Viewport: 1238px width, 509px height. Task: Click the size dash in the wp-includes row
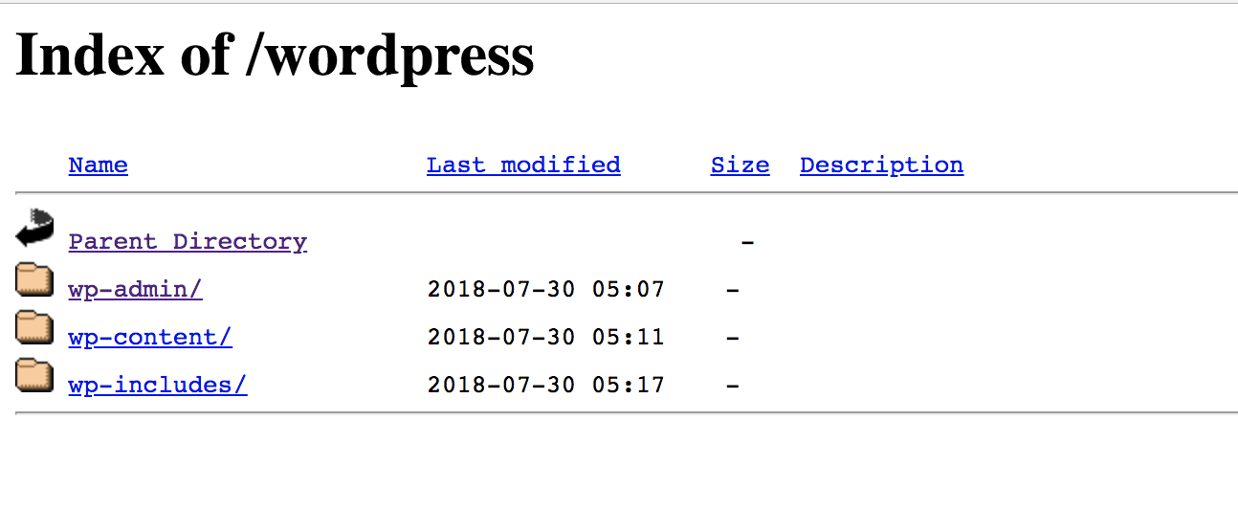(733, 386)
